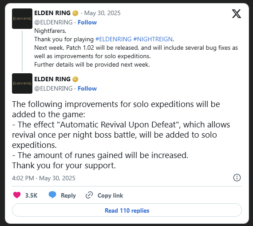Click the Reply text label

[68, 195]
